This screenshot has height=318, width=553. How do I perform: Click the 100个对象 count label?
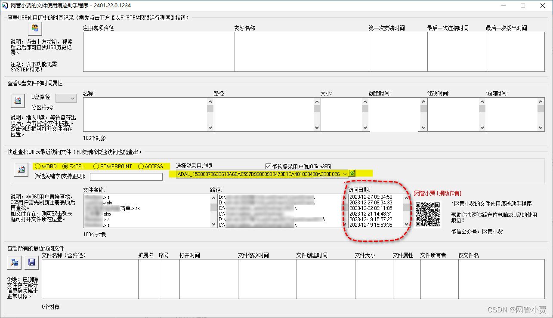pyautogui.click(x=95, y=235)
